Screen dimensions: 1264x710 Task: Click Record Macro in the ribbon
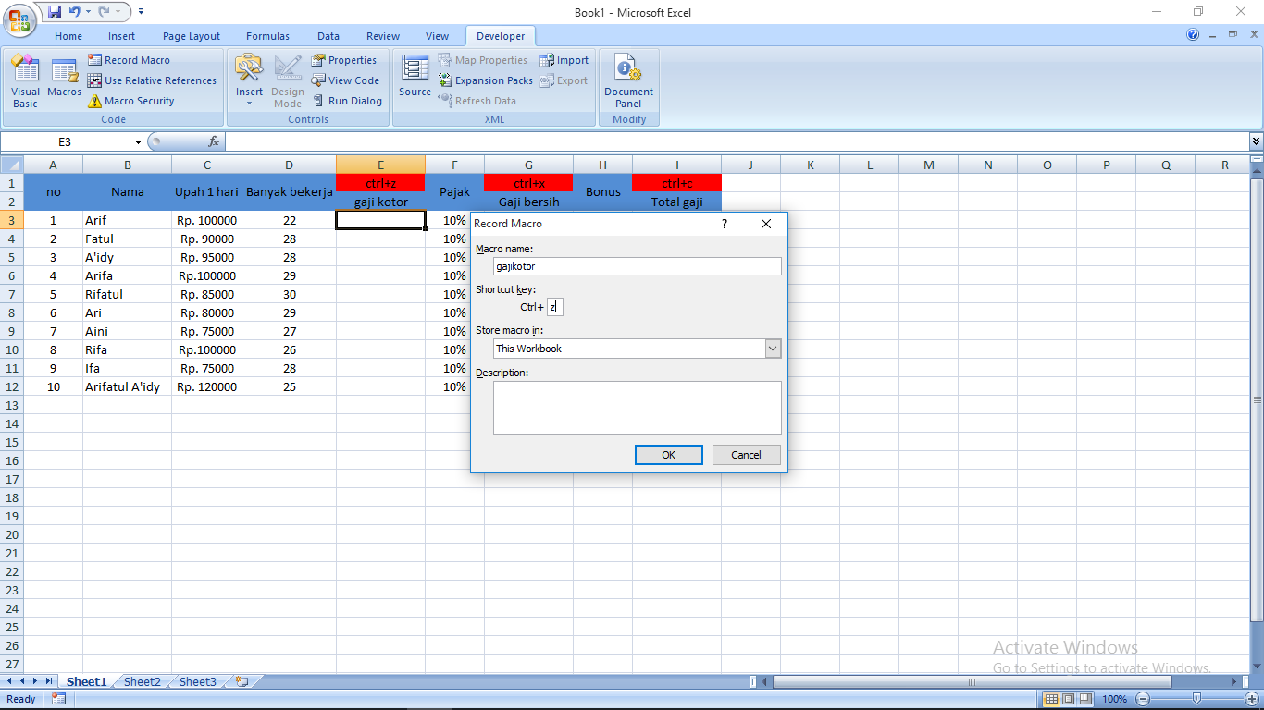coord(129,60)
